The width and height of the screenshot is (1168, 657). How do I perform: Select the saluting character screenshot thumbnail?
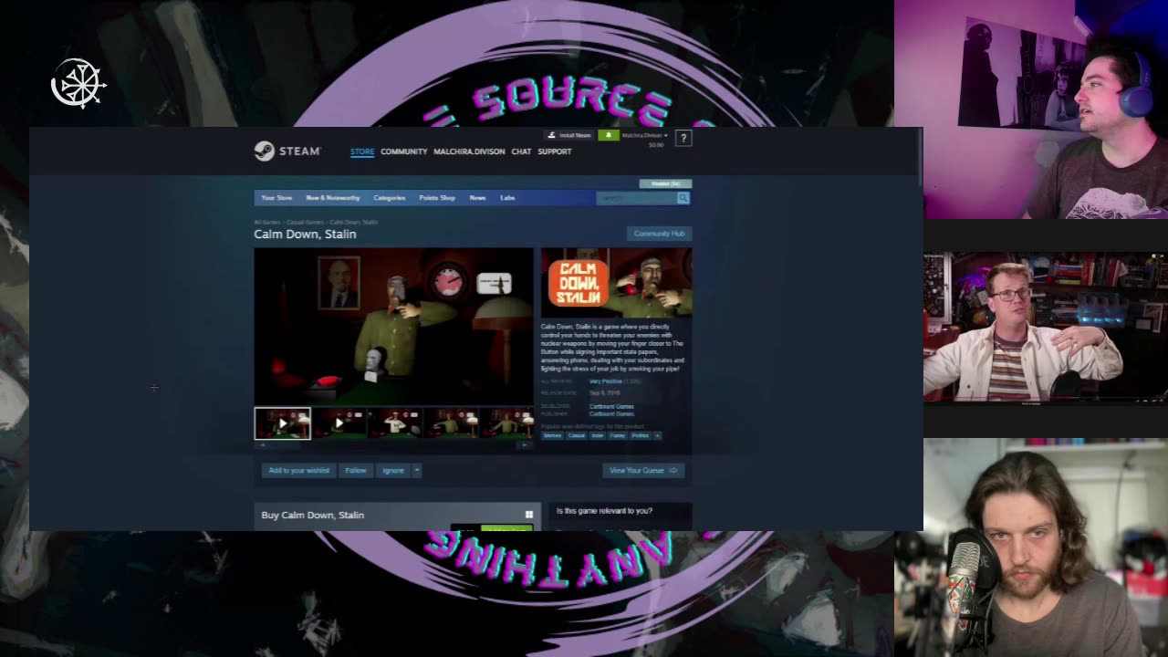coord(394,423)
